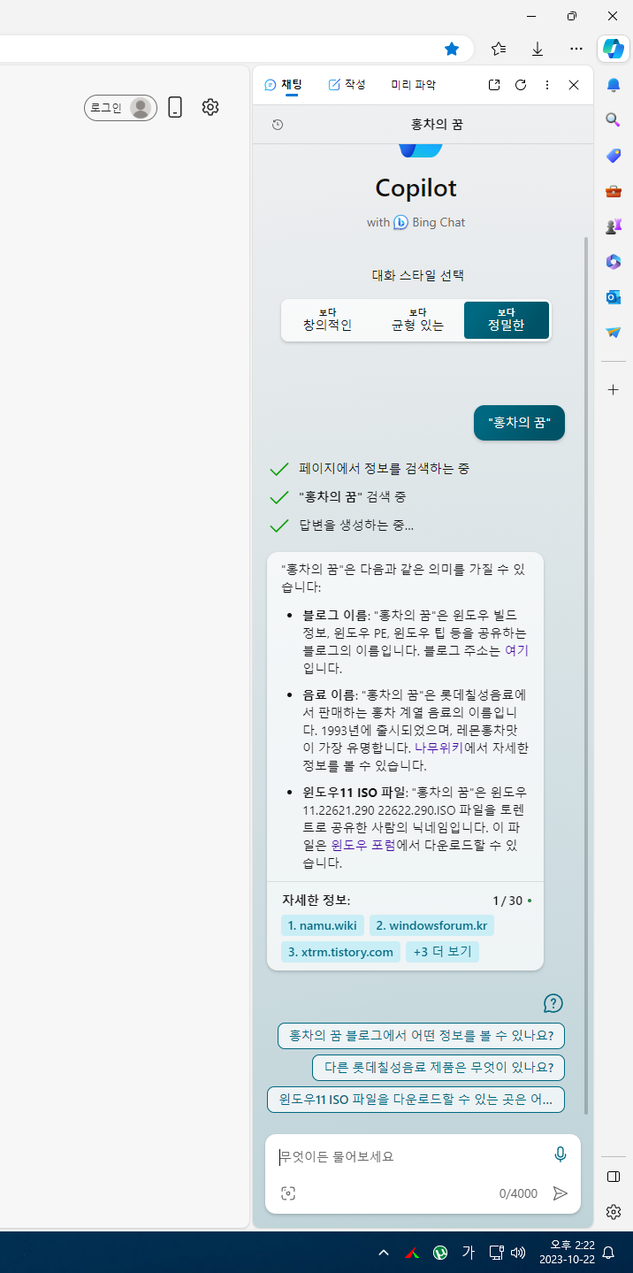Switch to the 채팅 tab
633x1273 pixels.
pos(284,85)
